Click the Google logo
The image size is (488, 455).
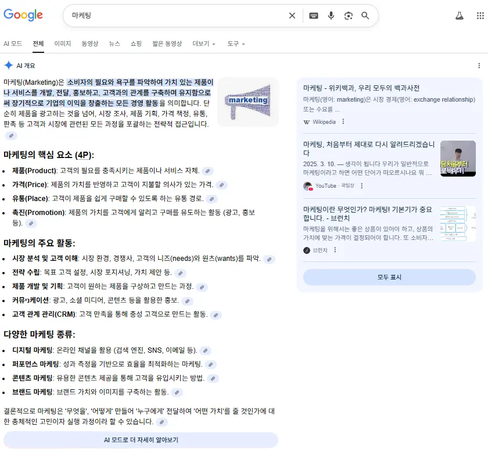coord(23,15)
